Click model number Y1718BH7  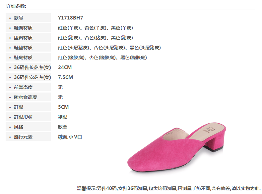pyautogui.click(x=71, y=18)
